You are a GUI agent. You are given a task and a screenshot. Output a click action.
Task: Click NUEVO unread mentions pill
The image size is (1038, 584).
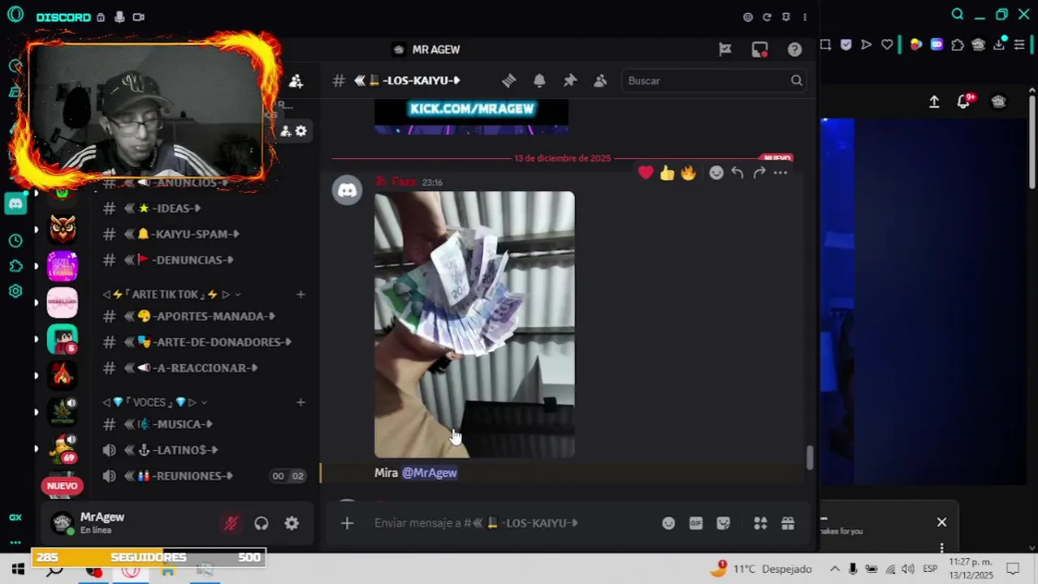coord(63,486)
